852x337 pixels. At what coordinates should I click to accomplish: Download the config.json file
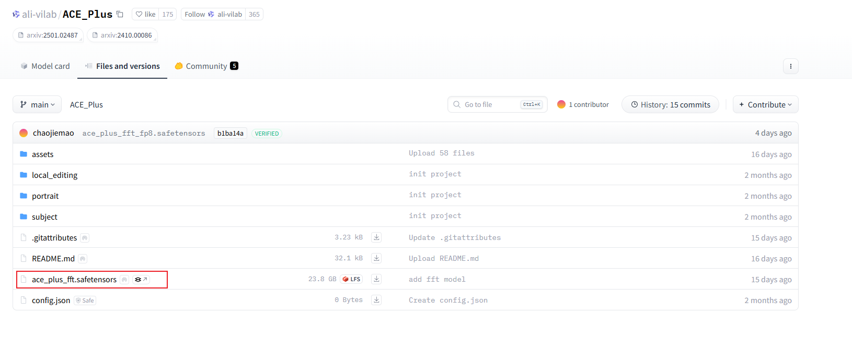coord(376,300)
